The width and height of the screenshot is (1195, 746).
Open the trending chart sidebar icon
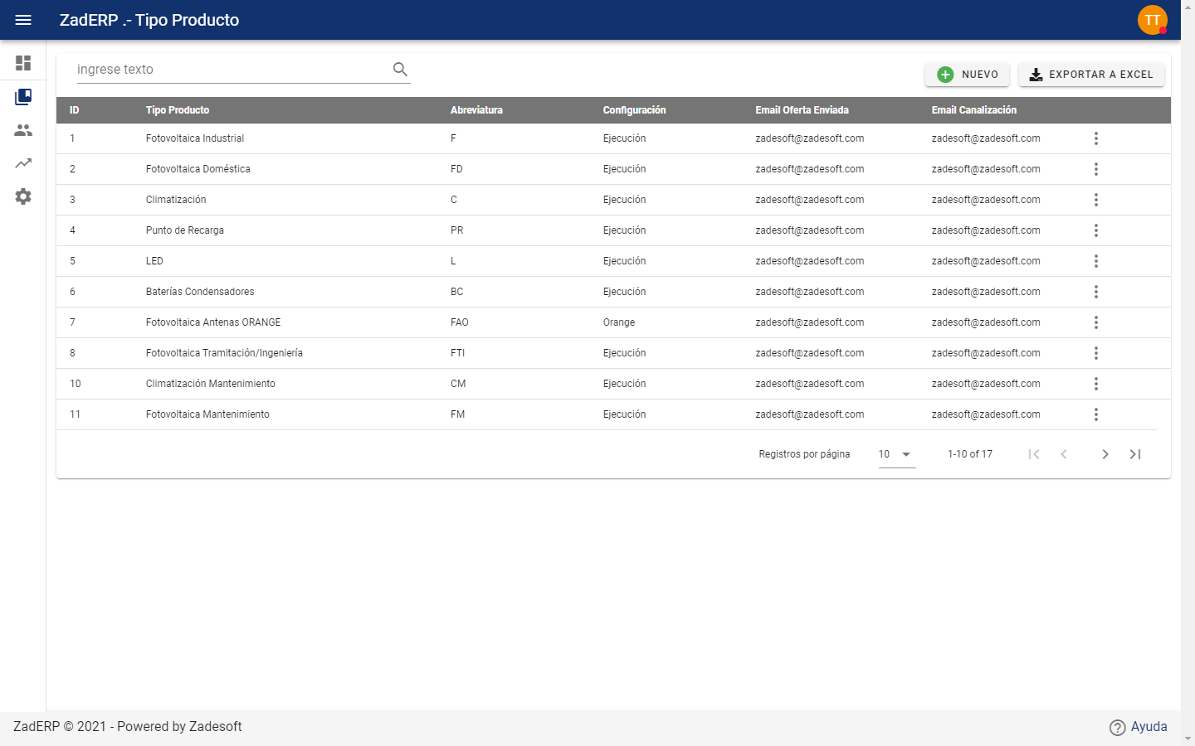23,163
